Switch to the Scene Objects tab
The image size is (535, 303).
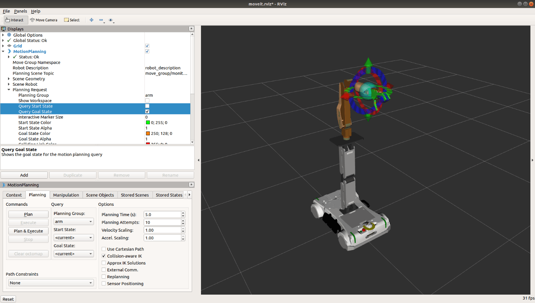click(100, 195)
